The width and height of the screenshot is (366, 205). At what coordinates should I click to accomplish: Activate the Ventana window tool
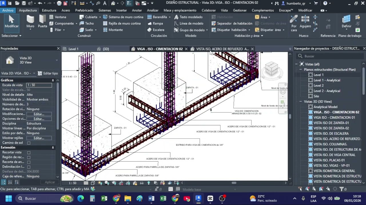click(57, 17)
